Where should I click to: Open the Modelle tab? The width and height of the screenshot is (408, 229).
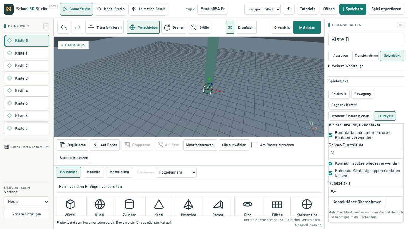click(x=93, y=172)
